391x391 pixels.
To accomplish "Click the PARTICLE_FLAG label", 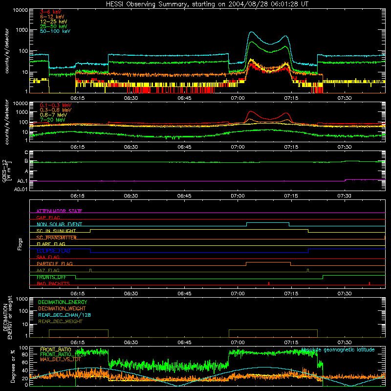I will [55, 263].
